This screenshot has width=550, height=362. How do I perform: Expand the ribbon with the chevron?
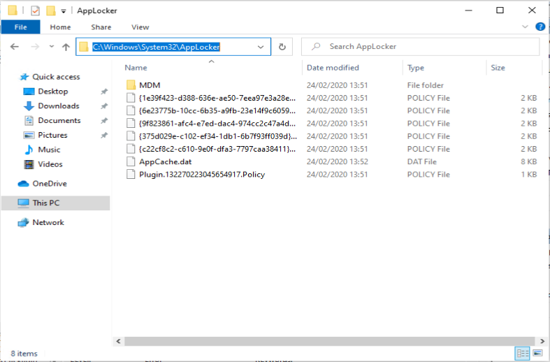pos(525,27)
